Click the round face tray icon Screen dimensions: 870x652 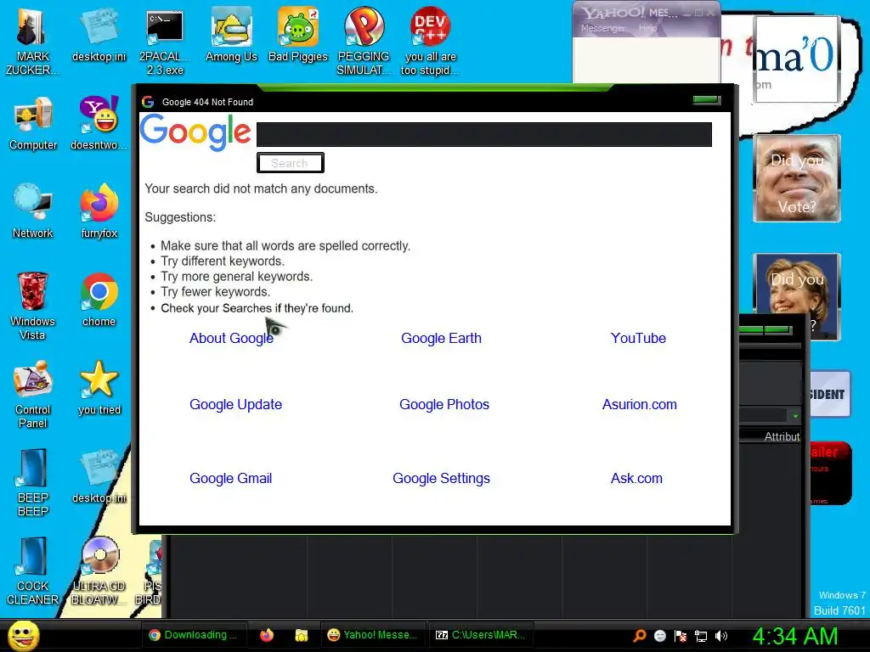point(659,636)
